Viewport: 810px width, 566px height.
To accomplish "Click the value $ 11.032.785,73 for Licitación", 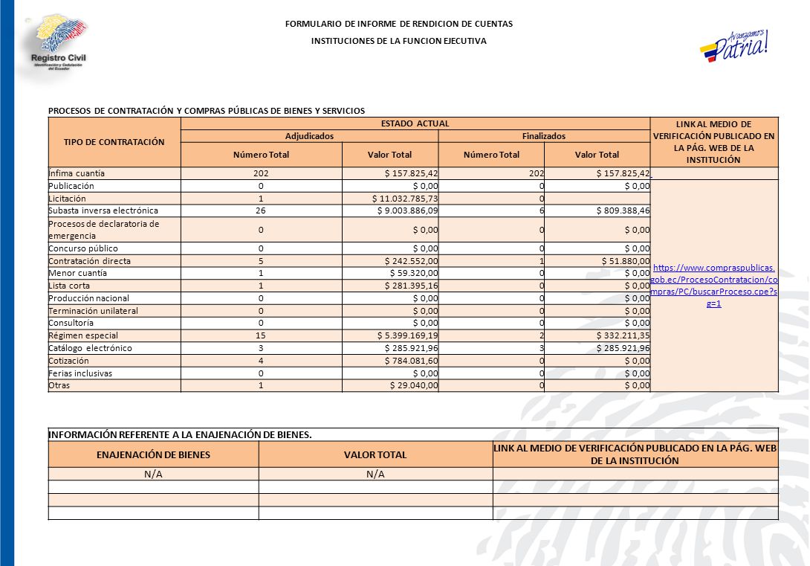I will [x=405, y=199].
